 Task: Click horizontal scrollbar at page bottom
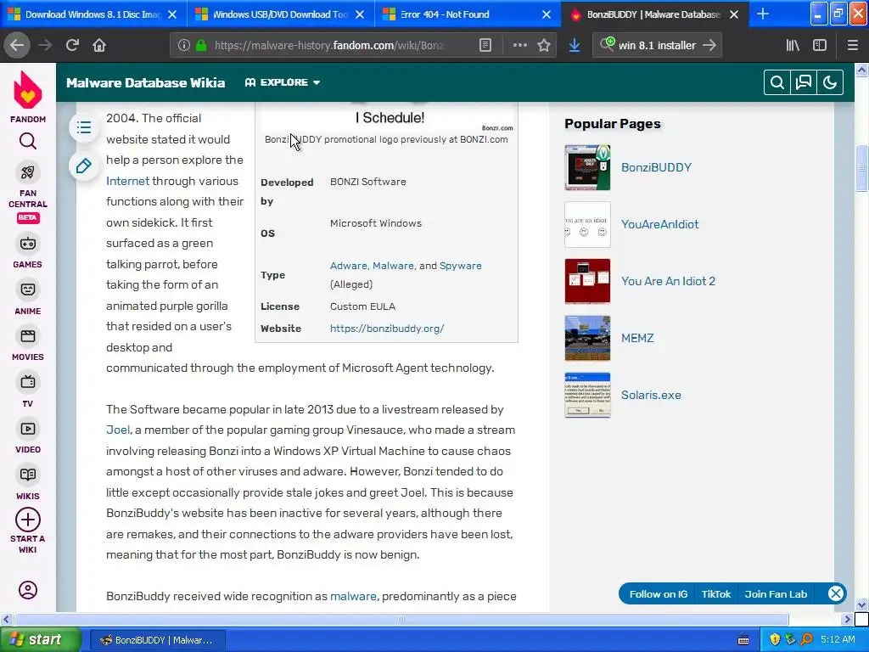401,619
